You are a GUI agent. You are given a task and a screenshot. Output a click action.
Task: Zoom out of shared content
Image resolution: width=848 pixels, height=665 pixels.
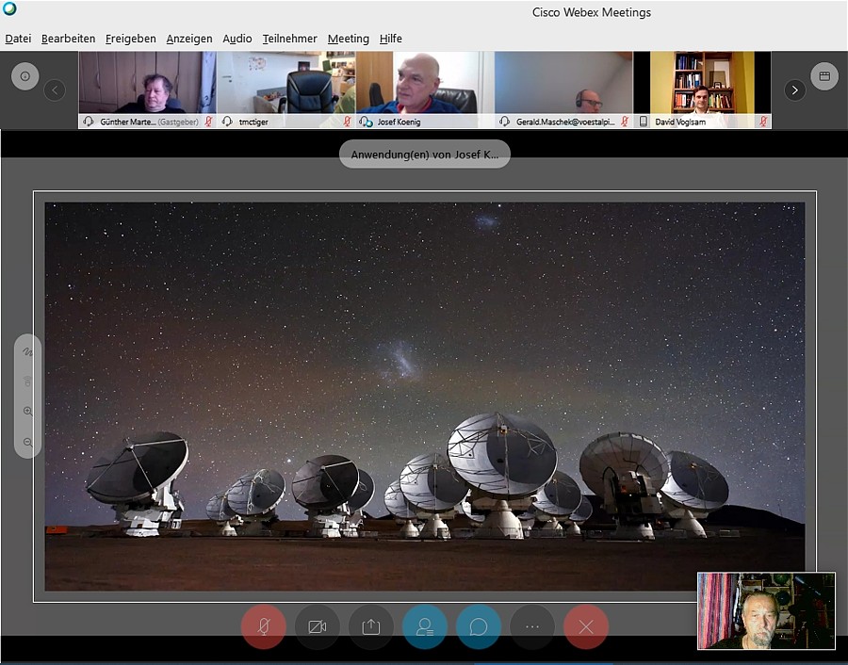pos(27,442)
